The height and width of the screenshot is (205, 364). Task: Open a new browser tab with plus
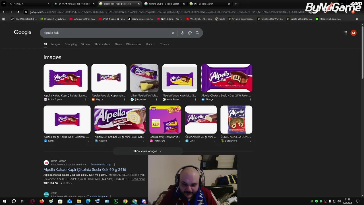(x=236, y=4)
